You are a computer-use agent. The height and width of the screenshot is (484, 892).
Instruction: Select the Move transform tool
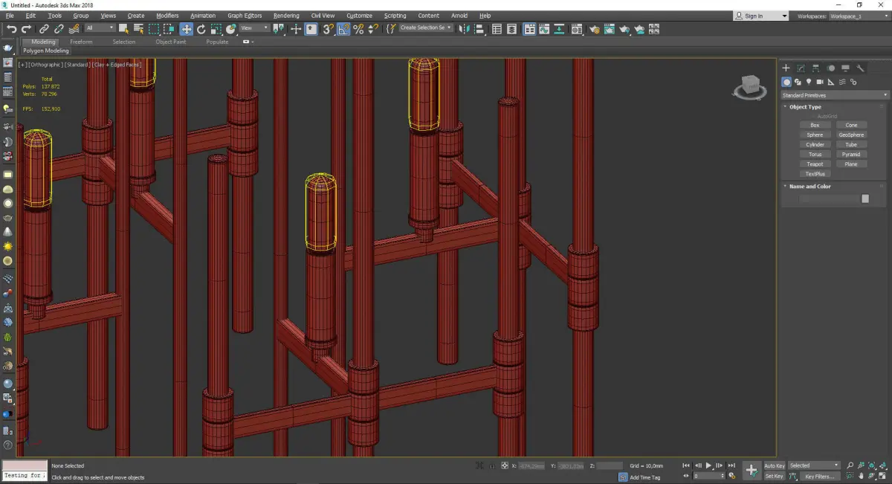[186, 29]
